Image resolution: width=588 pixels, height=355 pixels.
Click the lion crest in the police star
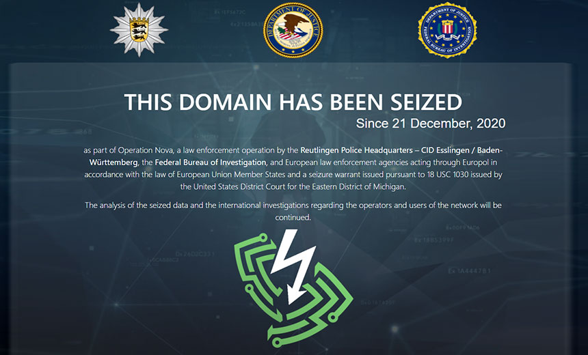click(x=139, y=29)
